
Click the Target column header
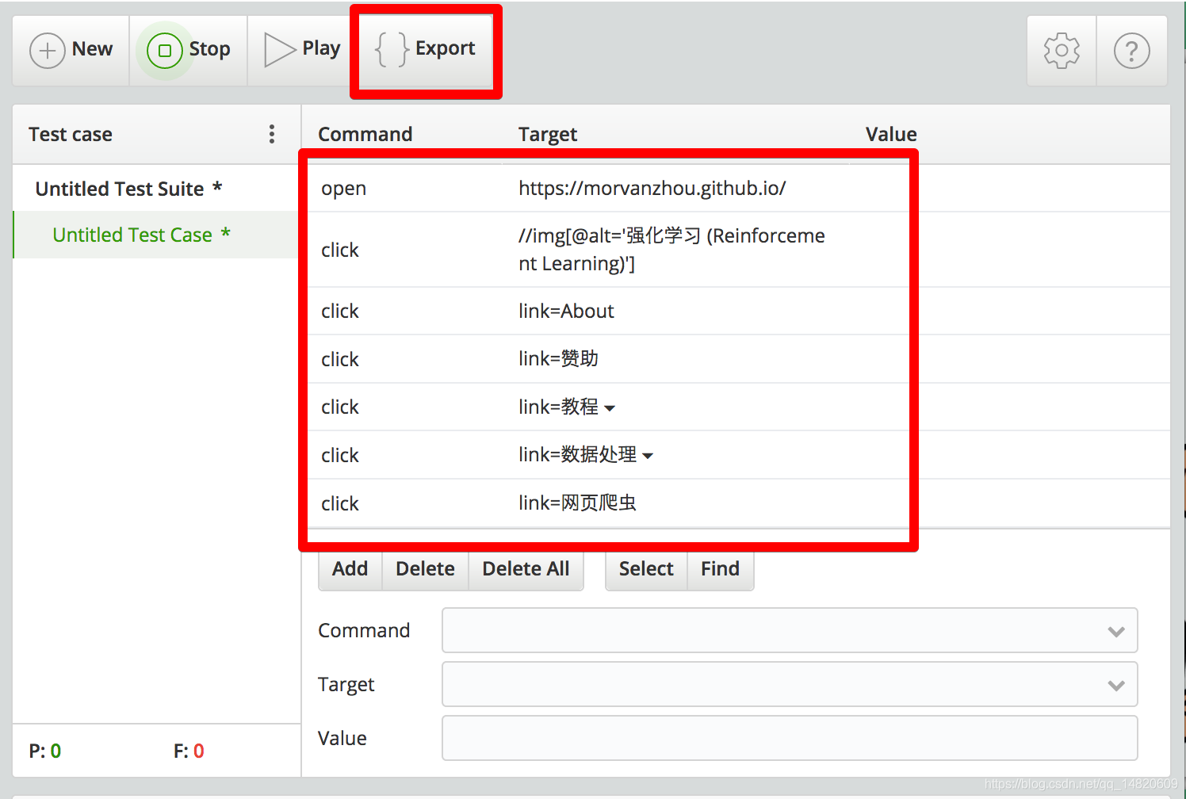(548, 135)
